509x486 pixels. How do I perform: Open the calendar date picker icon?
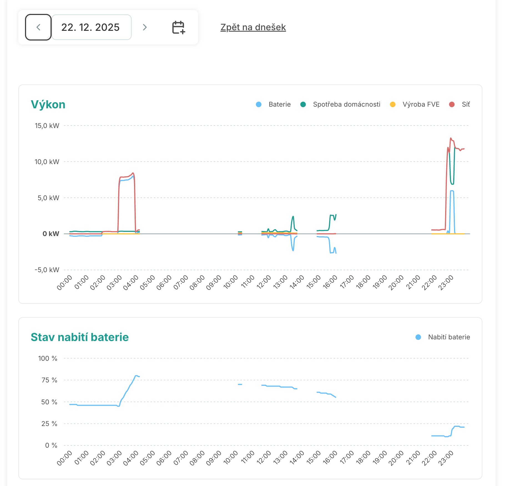pos(178,27)
